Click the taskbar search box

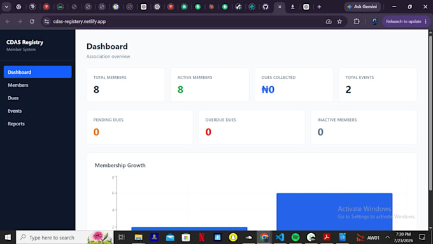pyautogui.click(x=64, y=238)
